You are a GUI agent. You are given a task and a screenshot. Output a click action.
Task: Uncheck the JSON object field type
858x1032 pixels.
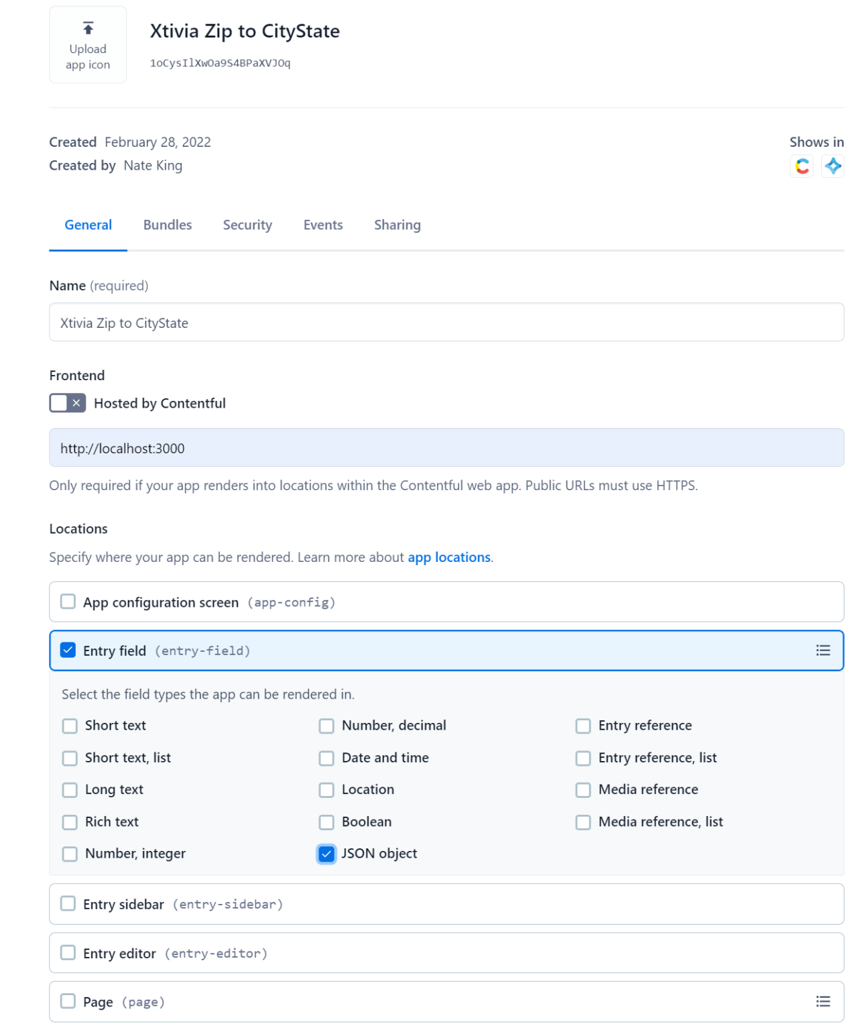(326, 854)
